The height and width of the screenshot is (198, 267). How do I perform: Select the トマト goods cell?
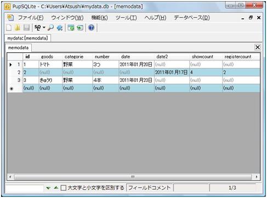pyautogui.click(x=50, y=64)
